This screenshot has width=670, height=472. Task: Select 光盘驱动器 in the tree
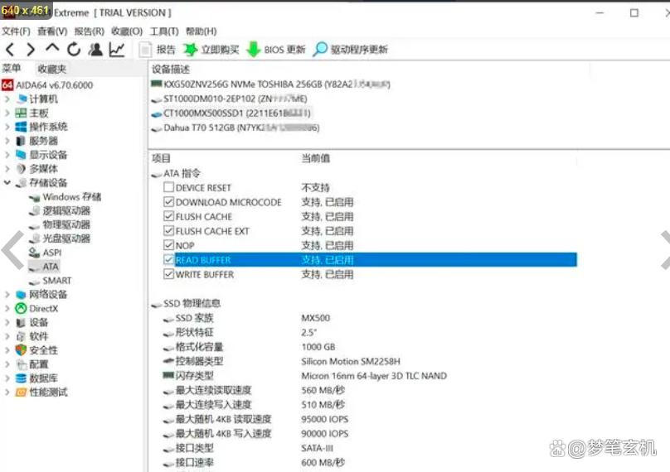[60, 238]
